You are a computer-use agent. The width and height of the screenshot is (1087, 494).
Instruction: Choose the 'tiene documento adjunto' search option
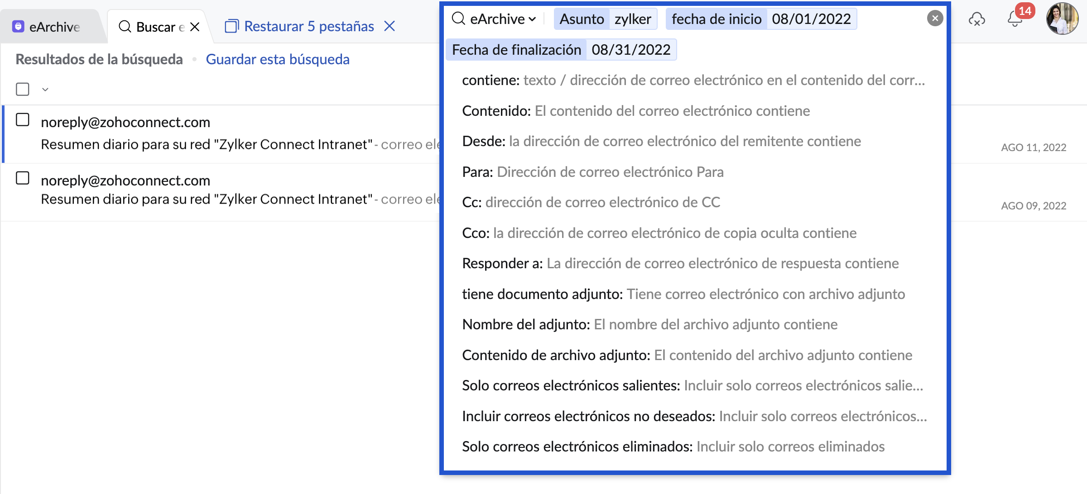683,294
